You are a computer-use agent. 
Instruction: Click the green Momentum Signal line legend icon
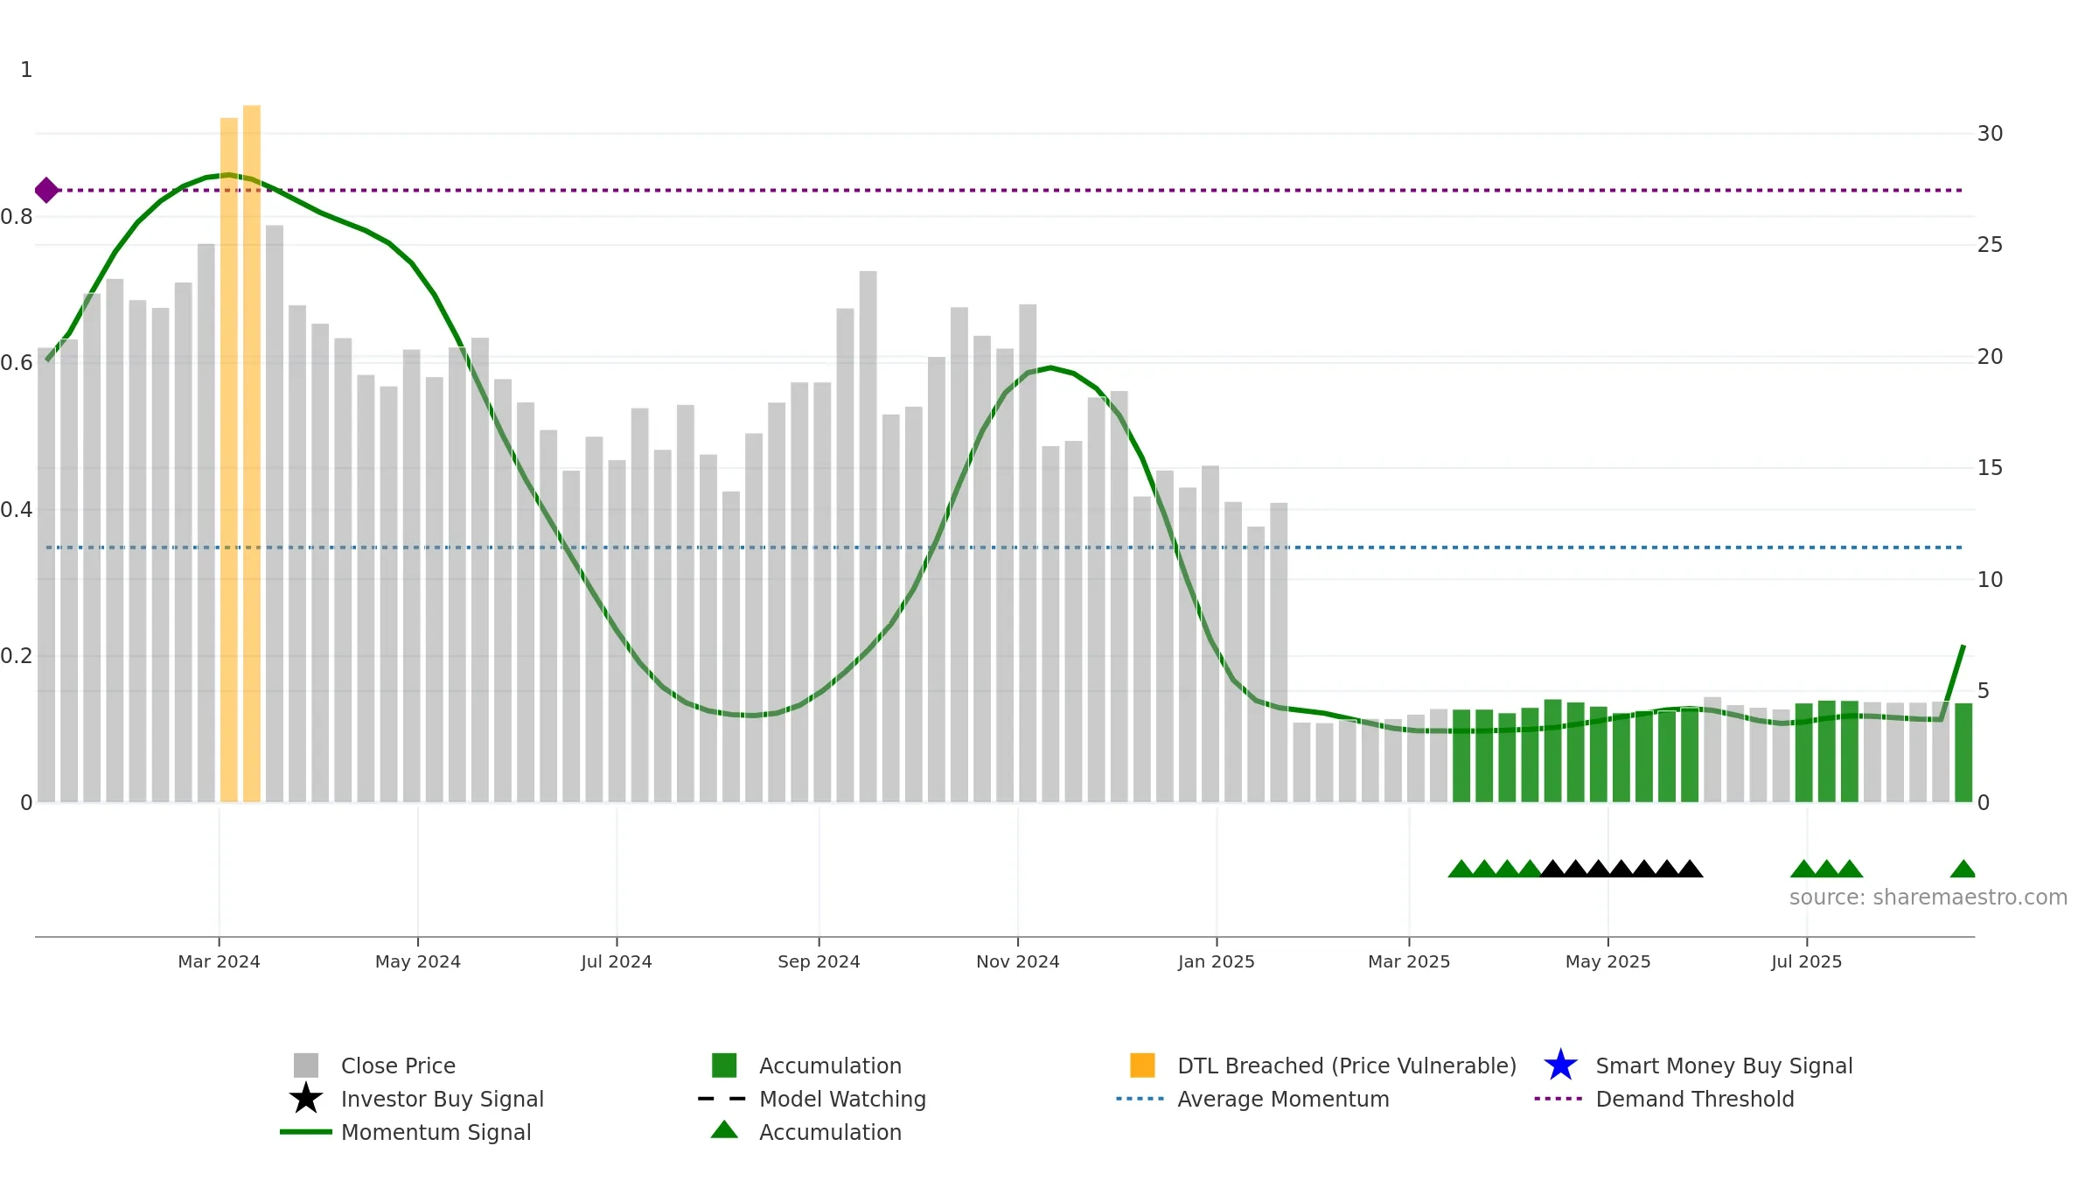305,1132
